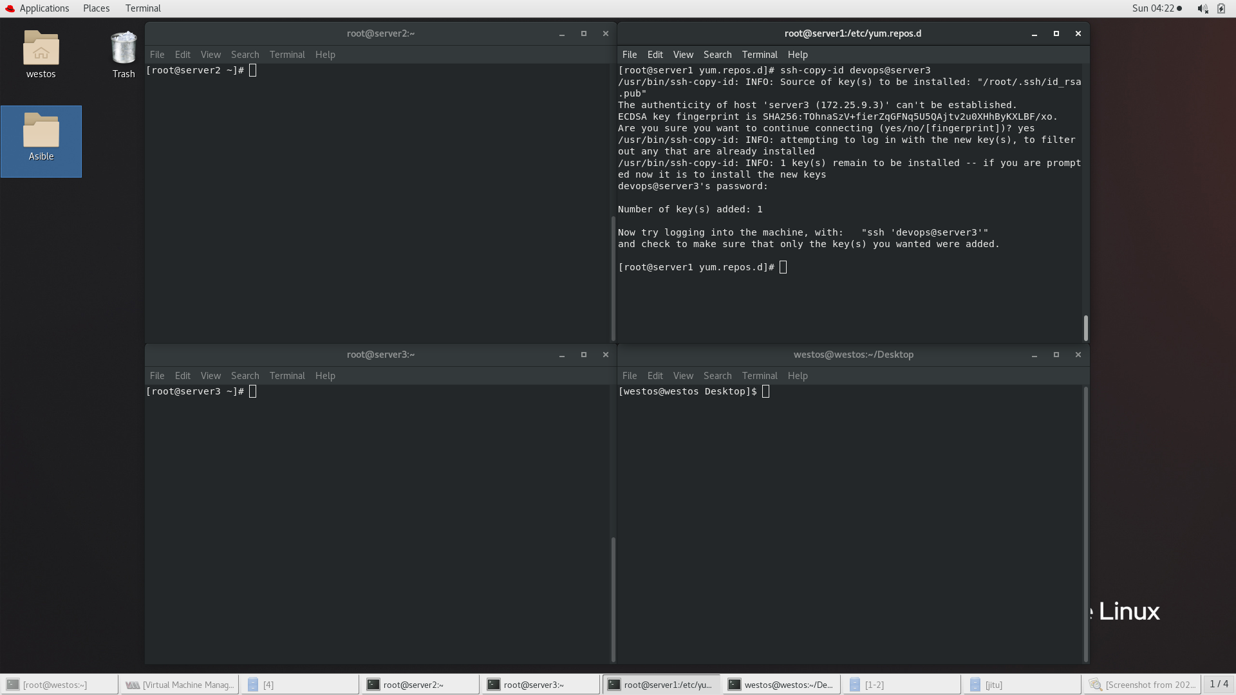Switch to Virtual Machine Manager taskbar item
Screen dimensions: 1236x695
(x=180, y=685)
